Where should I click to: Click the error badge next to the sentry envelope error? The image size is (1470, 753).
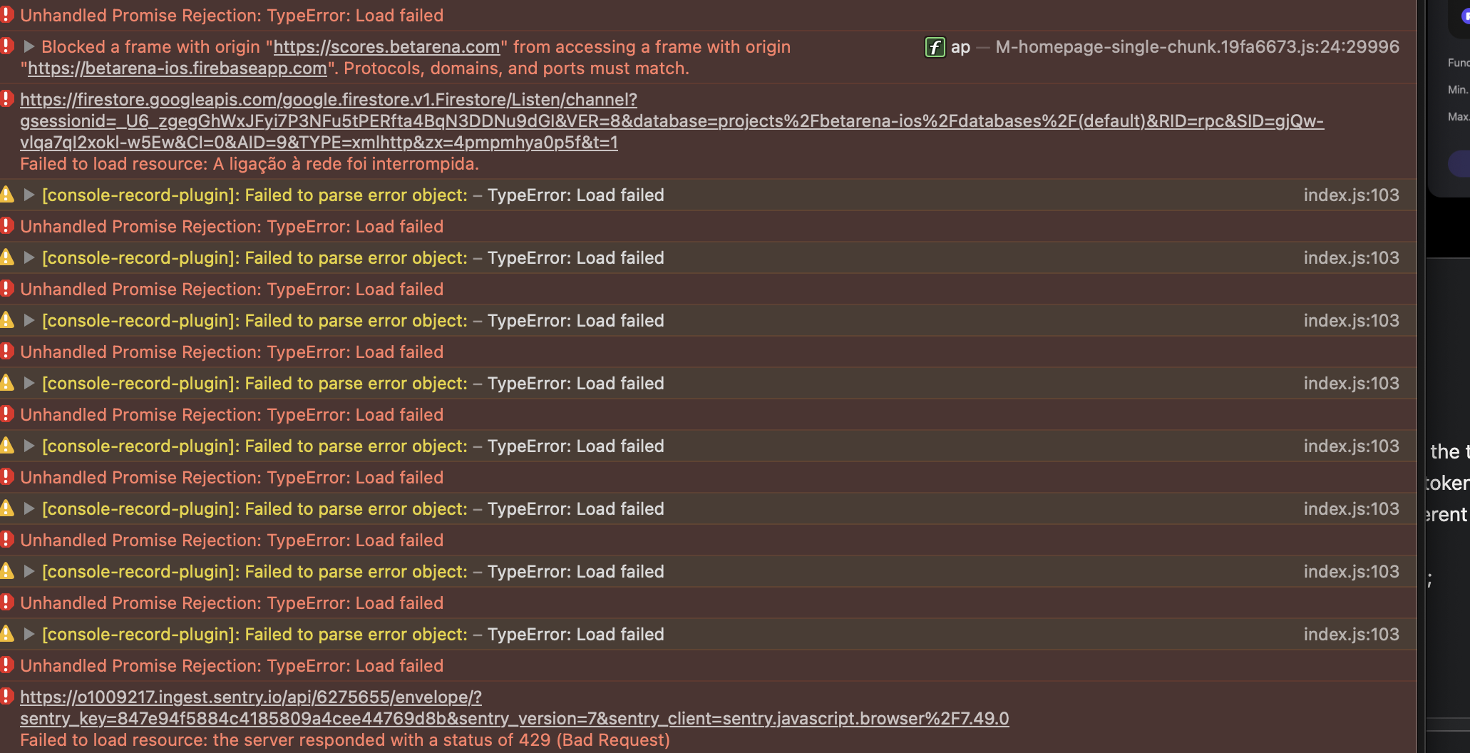[8, 697]
